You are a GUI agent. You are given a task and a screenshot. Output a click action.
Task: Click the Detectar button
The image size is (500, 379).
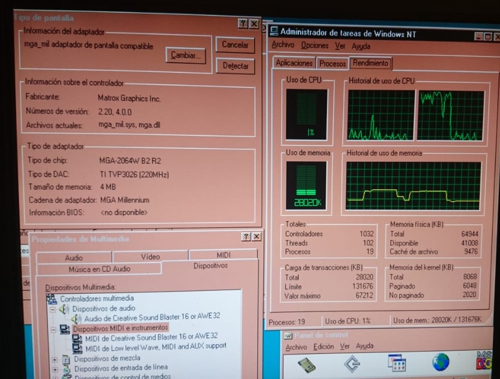[x=235, y=66]
